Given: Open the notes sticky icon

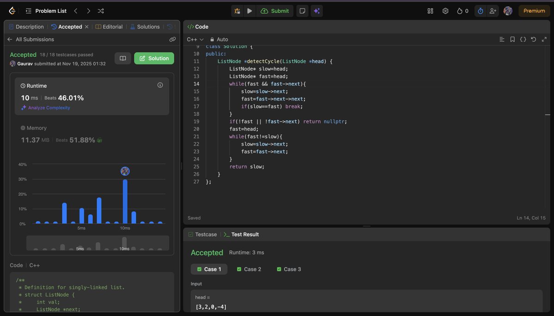Looking at the screenshot, I should click(302, 11).
